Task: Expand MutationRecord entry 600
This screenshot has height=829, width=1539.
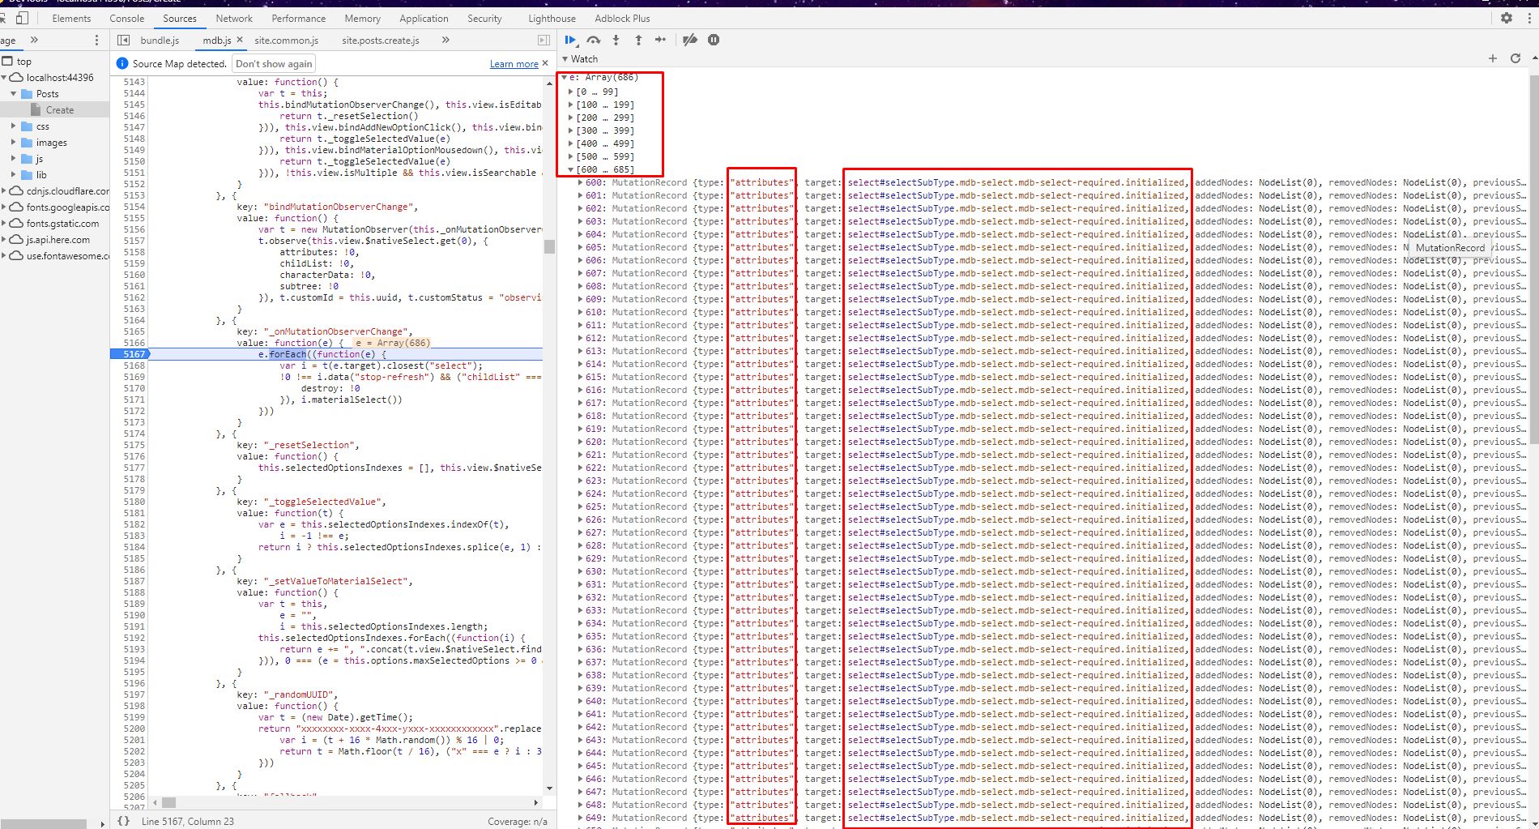Action: (x=580, y=182)
